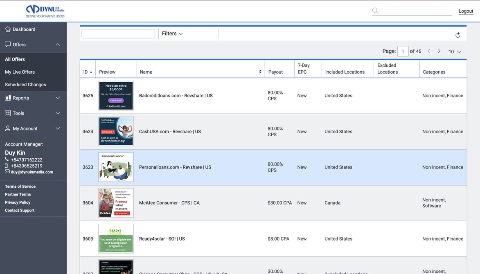Open the McAfee Consumer offer preview thumbnail
This screenshot has height=274, width=480.
tap(116, 203)
